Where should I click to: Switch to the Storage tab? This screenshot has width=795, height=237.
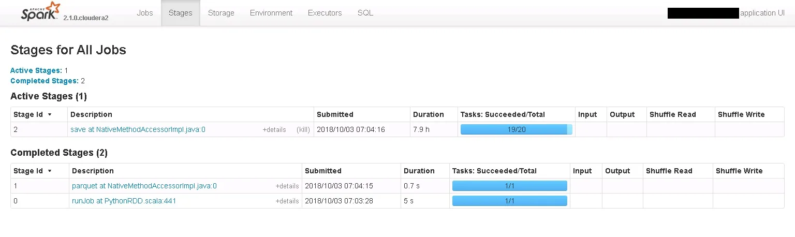click(x=221, y=13)
